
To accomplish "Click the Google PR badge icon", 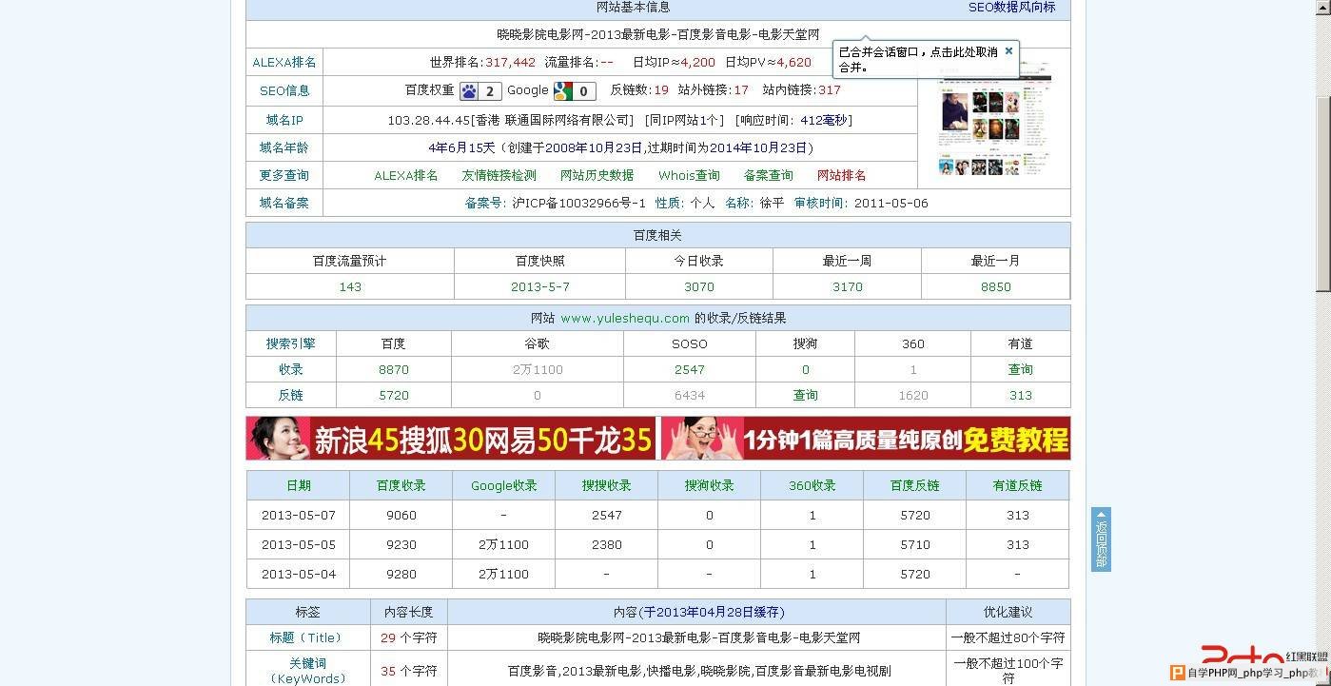I will [x=575, y=91].
